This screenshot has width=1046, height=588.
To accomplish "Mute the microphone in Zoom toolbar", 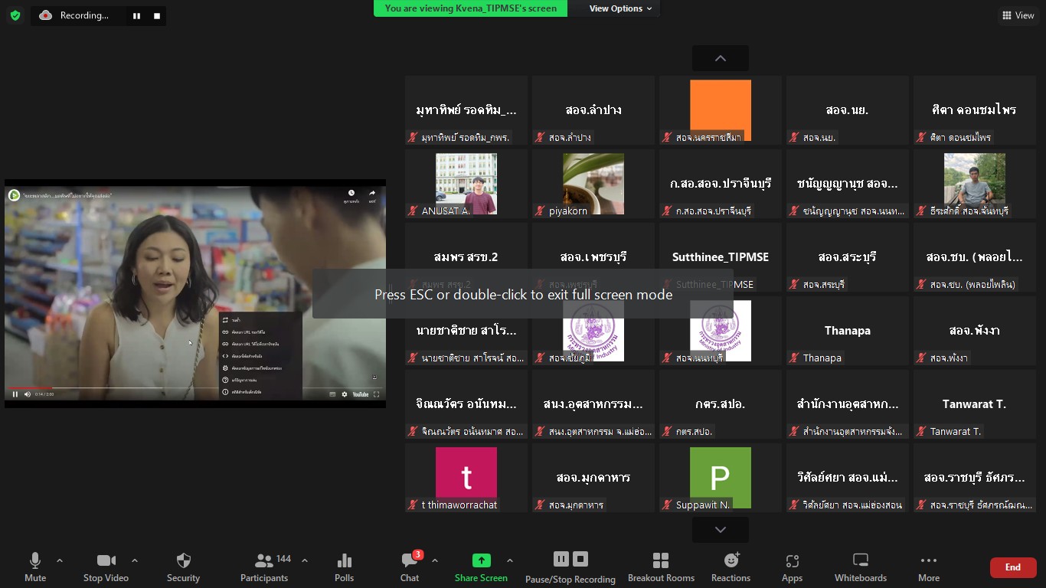I will click(x=35, y=567).
